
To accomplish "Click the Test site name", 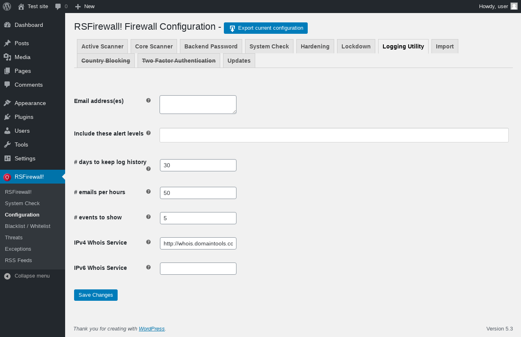I will [x=38, y=6].
